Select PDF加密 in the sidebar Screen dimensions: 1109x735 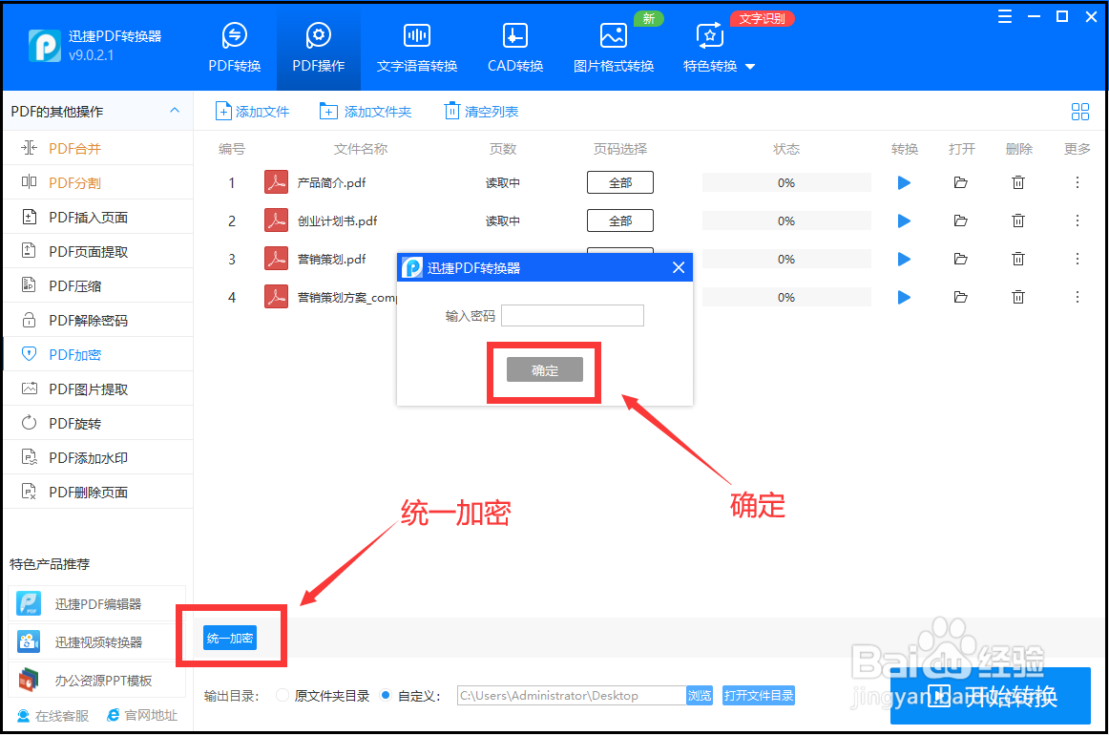(x=97, y=354)
